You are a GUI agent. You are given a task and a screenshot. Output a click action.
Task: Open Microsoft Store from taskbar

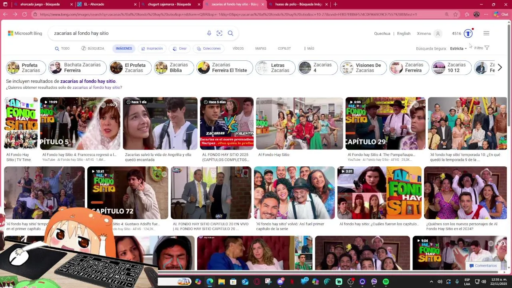click(233, 282)
